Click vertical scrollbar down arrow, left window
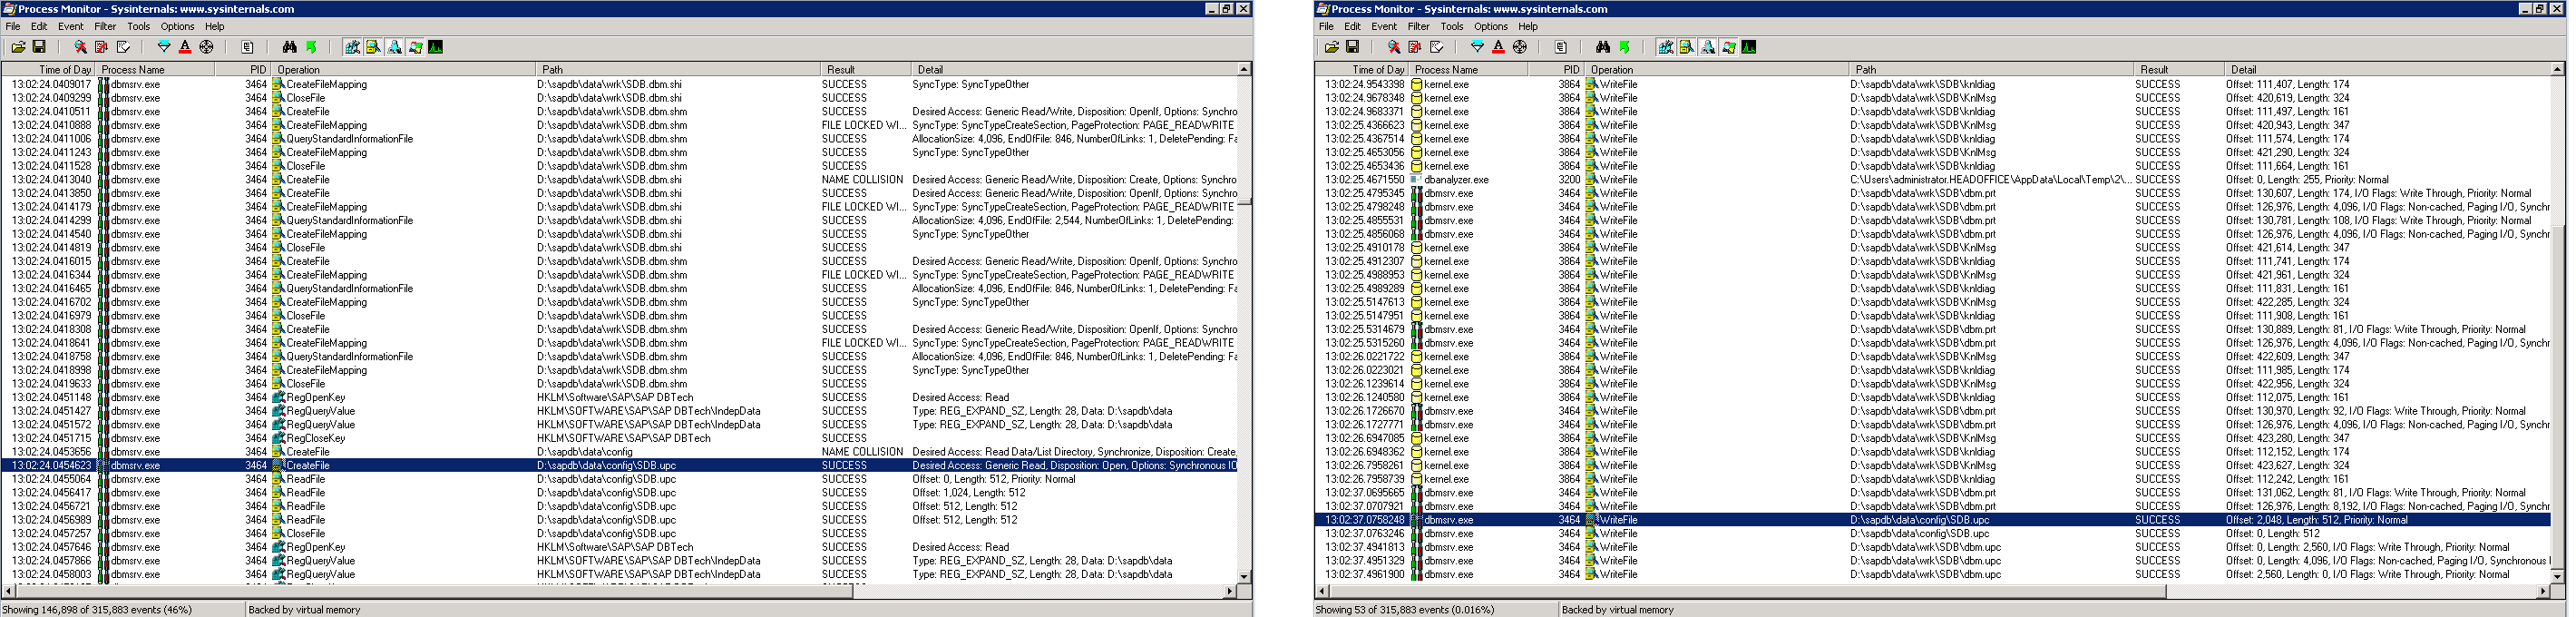The image size is (2576, 617). (1244, 577)
